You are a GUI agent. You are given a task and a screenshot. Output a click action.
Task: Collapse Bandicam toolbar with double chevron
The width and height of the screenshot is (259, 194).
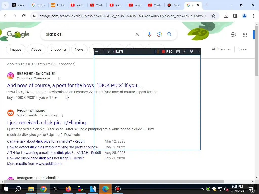coord(192,52)
